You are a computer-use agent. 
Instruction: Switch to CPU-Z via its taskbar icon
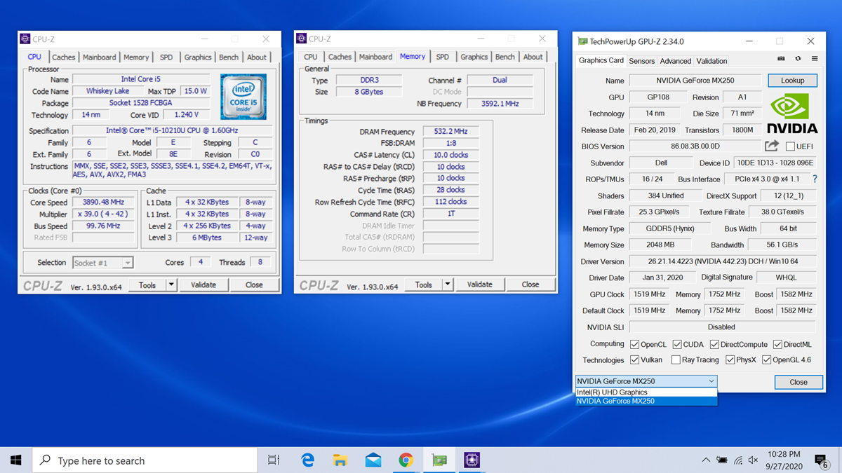tap(472, 460)
